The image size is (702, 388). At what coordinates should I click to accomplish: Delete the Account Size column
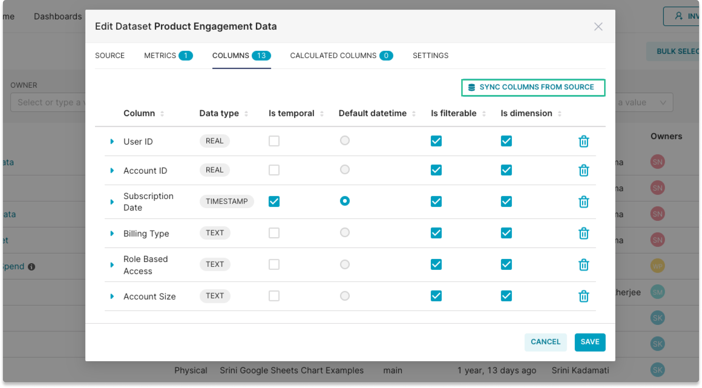click(x=583, y=296)
